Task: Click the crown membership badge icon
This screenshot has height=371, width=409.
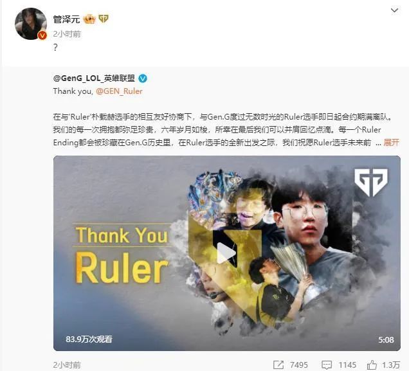Action: click(89, 19)
